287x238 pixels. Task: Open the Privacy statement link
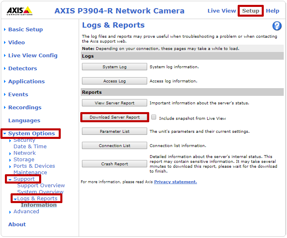(175, 182)
